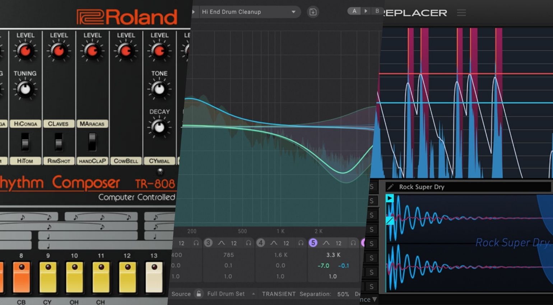
Task: Open band 4 slope value 12
Action: (x=286, y=243)
